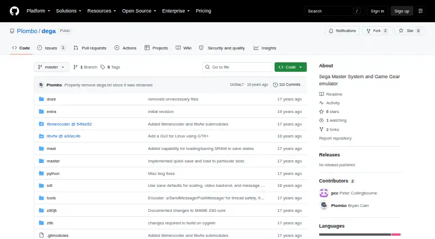Expand the Resources menu

coord(102,11)
